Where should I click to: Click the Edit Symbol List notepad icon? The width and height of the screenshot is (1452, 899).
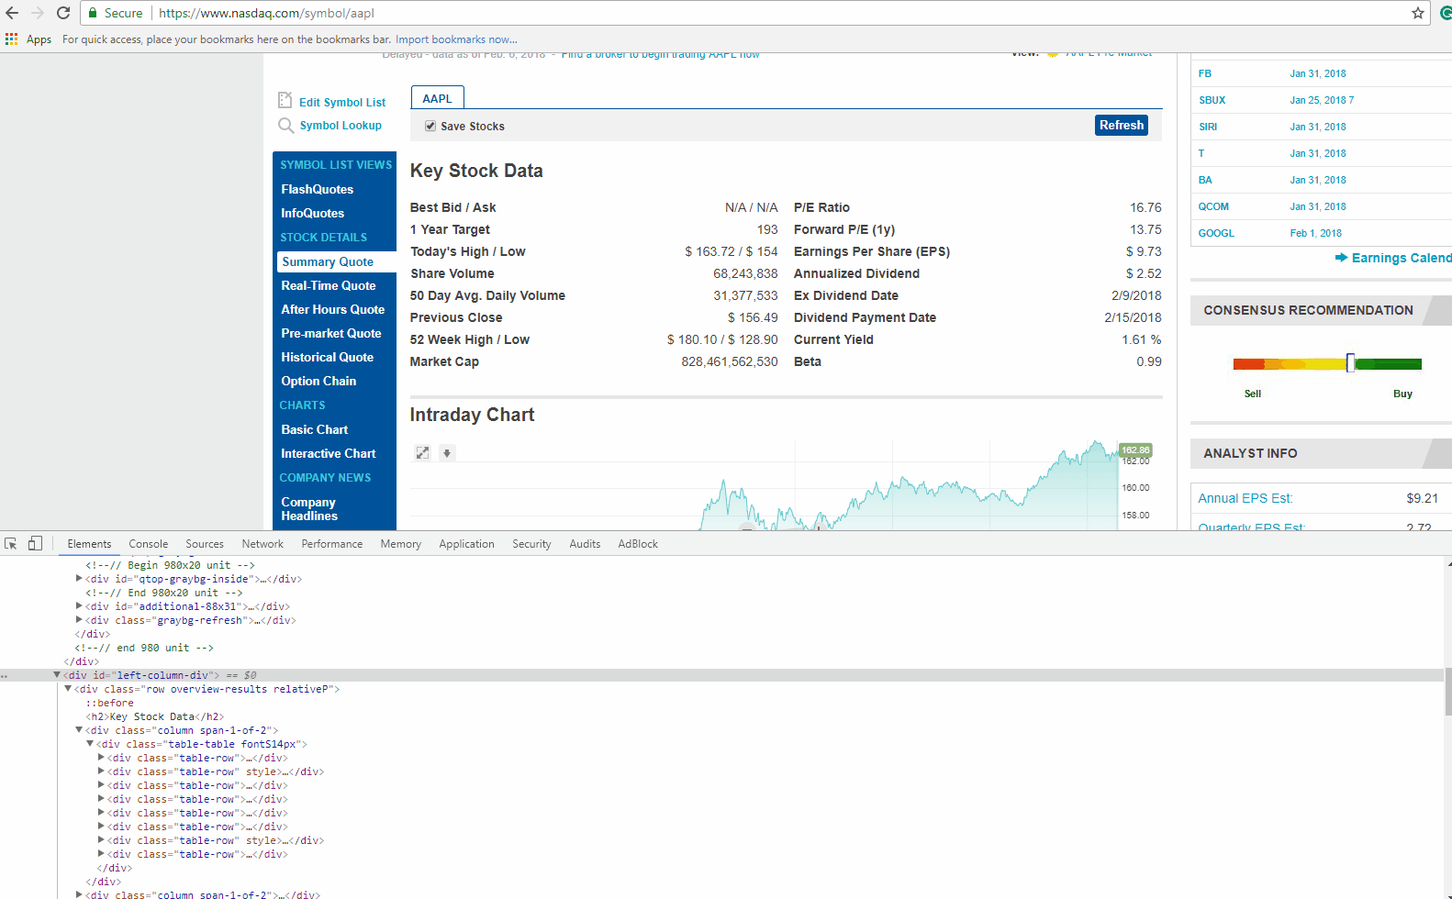[285, 101]
